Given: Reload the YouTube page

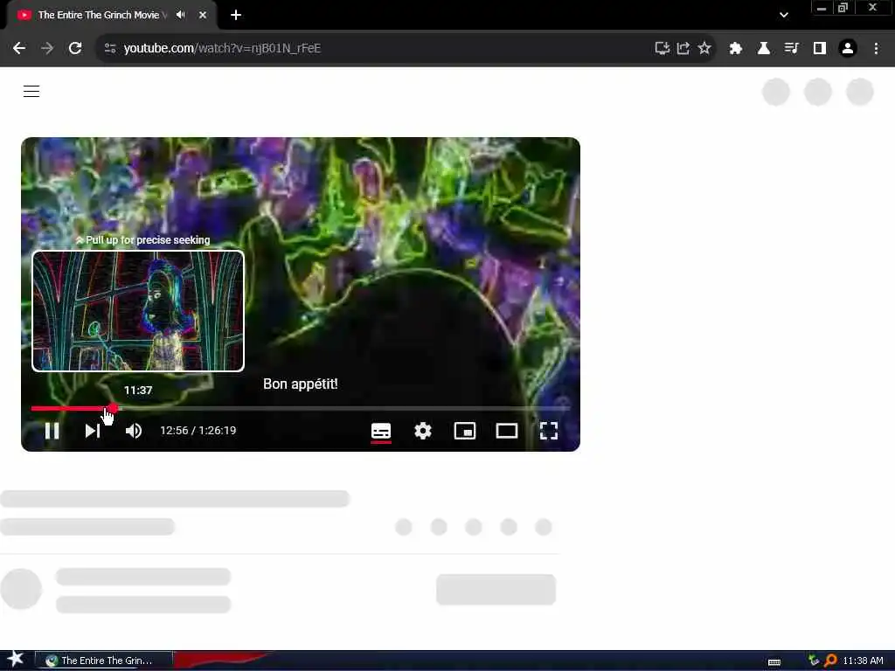Looking at the screenshot, I should click(75, 49).
